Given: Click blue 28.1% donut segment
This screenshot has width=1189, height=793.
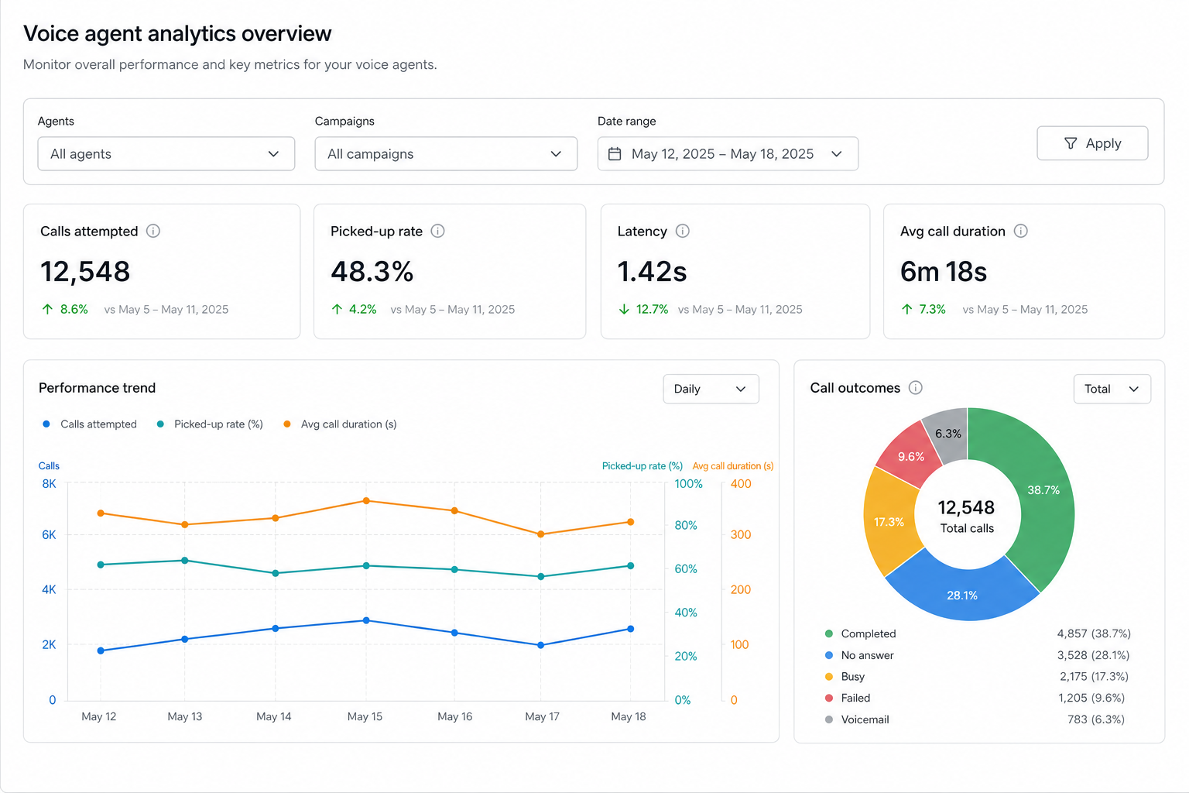Looking at the screenshot, I should (x=962, y=596).
